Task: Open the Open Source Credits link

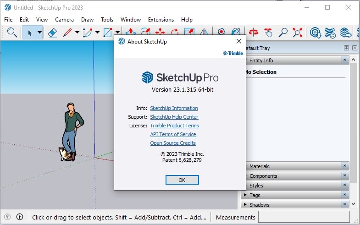Action: click(173, 143)
